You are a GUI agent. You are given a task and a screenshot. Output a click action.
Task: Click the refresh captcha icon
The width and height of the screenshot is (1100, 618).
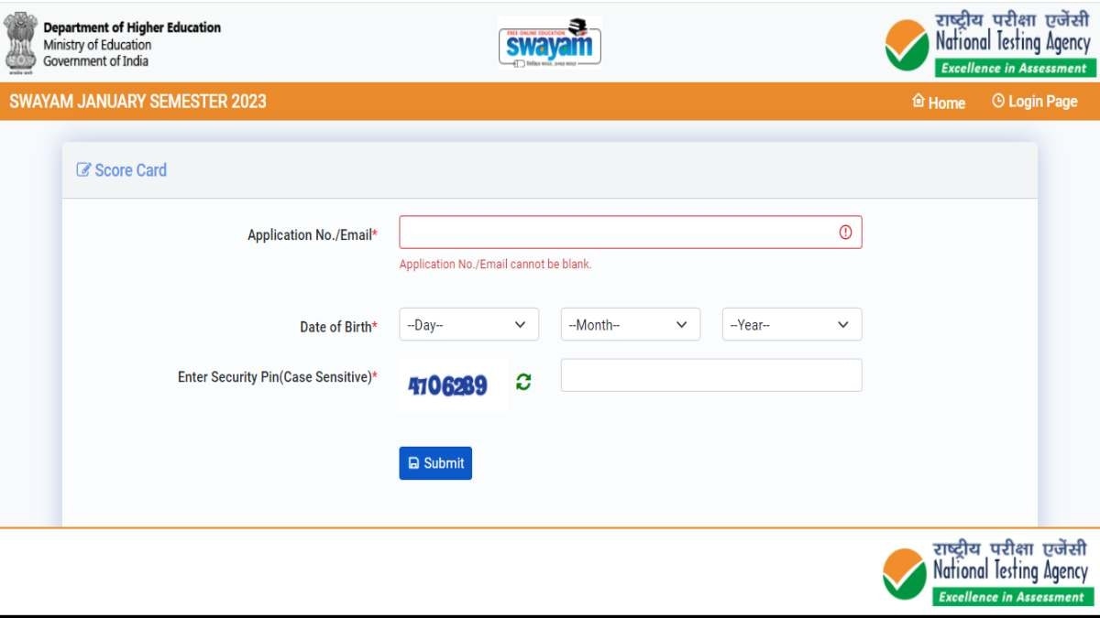pos(522,384)
